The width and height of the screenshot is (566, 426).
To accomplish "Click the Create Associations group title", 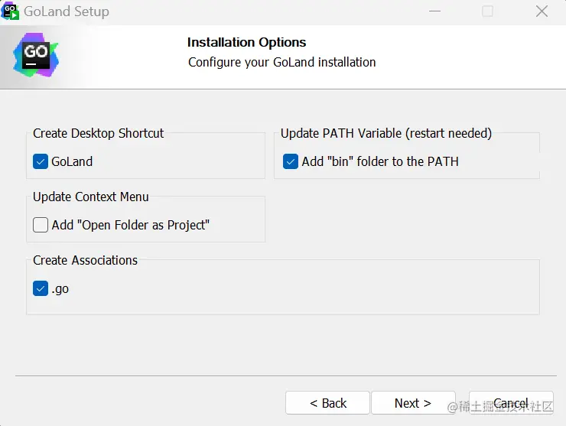I will point(85,260).
